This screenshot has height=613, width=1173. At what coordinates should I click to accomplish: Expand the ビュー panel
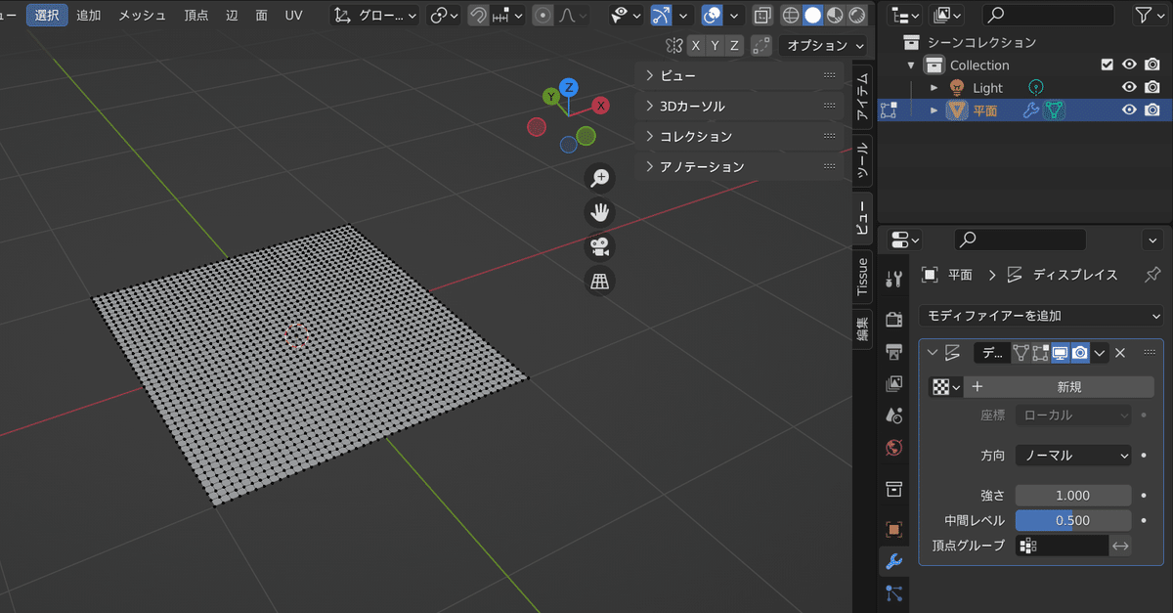pyautogui.click(x=740, y=75)
